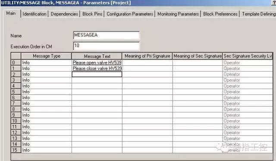The width and height of the screenshot is (276, 161).
Task: Switch to the Main tab
Action: pos(11,13)
